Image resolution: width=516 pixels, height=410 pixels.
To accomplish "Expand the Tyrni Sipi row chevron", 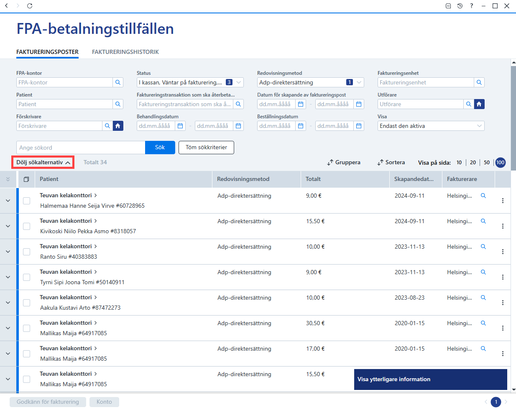I will point(8,277).
